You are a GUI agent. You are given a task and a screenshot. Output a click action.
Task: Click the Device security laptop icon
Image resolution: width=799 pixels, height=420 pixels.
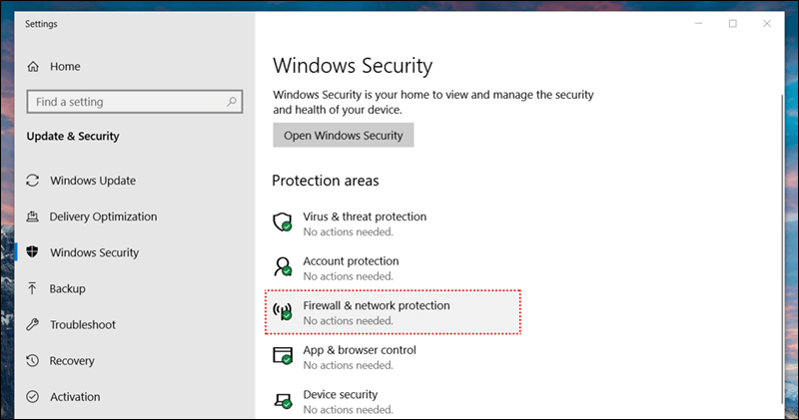283,400
